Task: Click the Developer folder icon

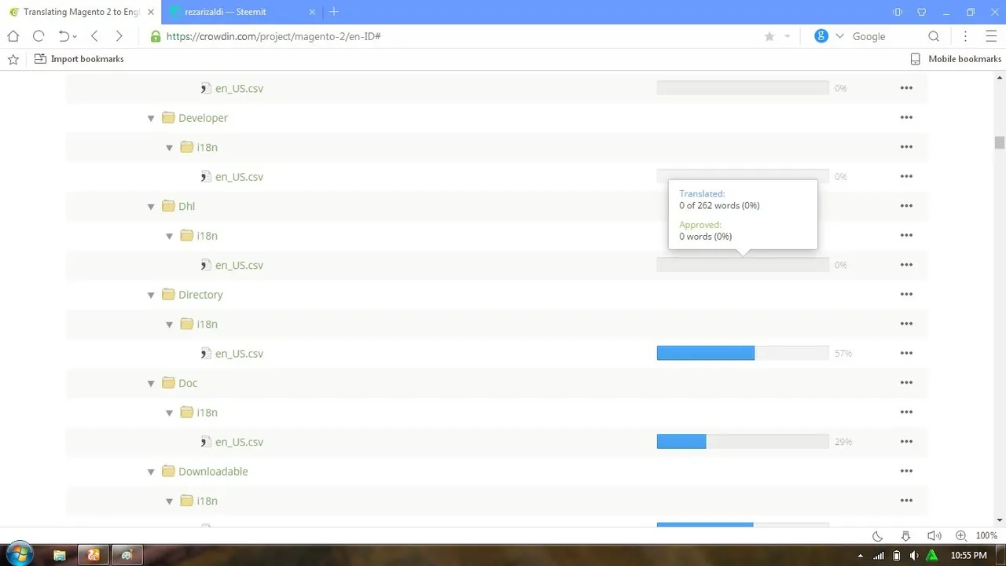Action: coord(168,118)
